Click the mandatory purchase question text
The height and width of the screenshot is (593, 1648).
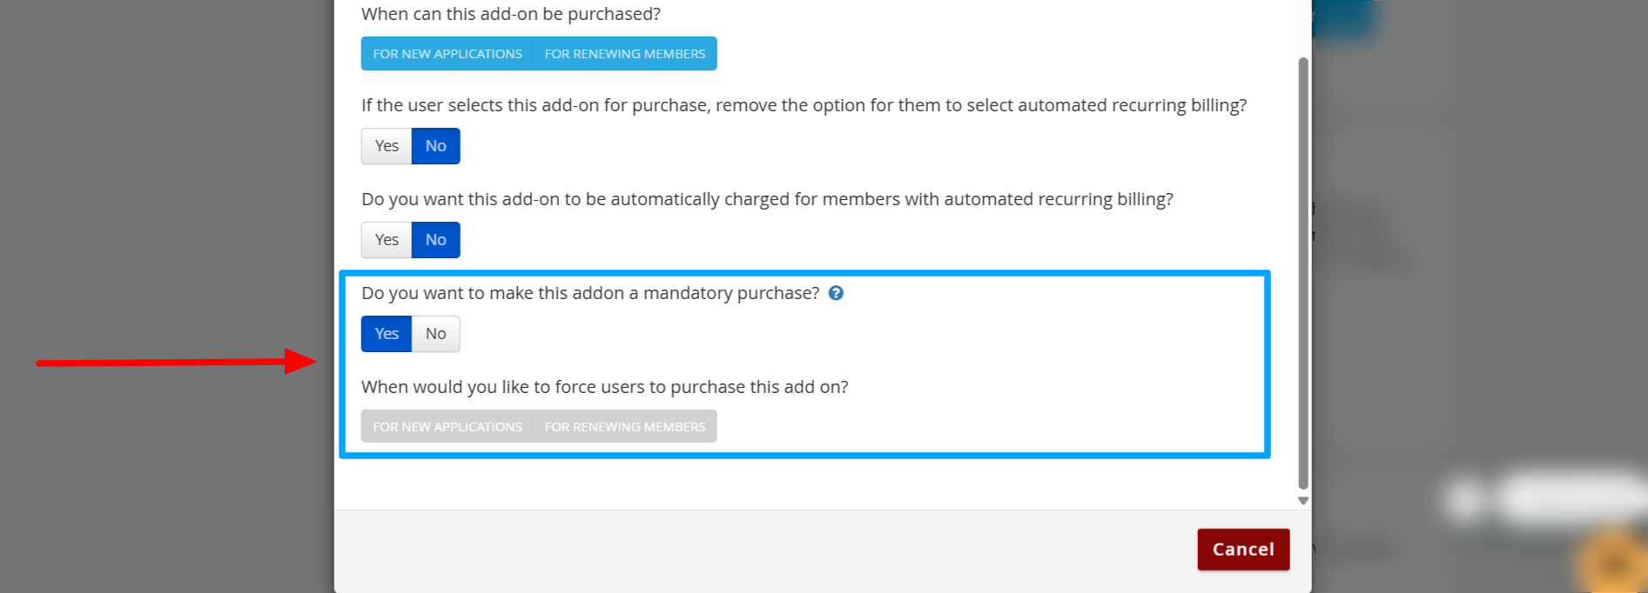(x=590, y=293)
